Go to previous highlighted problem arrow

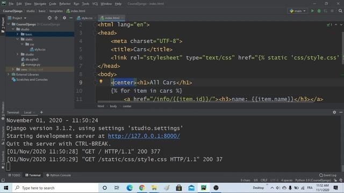coord(336,25)
